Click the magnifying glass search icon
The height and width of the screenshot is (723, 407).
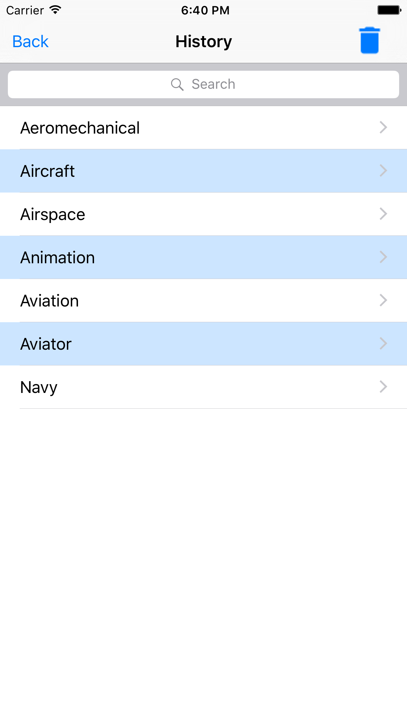coord(177,84)
